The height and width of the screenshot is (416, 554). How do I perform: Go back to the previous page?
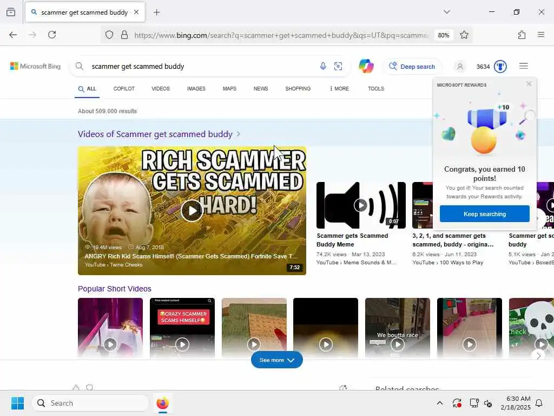pyautogui.click(x=13, y=35)
